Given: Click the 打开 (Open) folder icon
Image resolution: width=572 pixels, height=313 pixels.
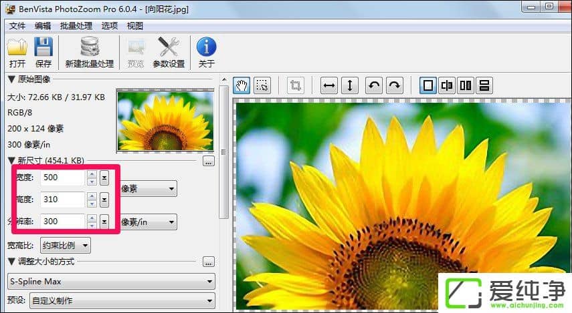Looking at the screenshot, I should [17, 49].
